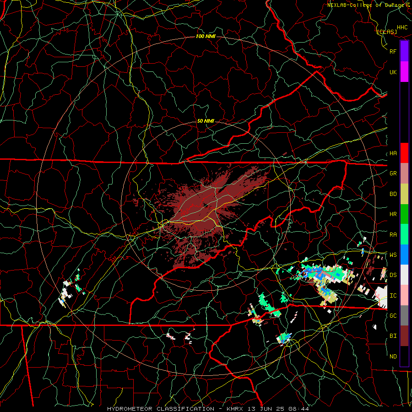
Task: Click the "DS" legend label
Action: (x=393, y=275)
